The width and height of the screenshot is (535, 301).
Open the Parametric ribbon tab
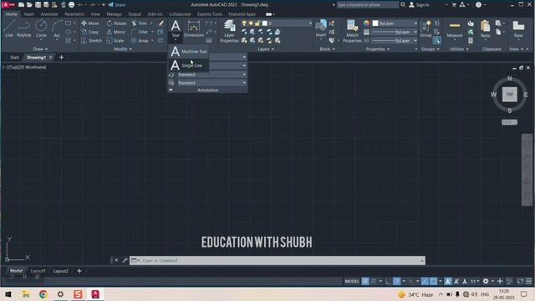tap(74, 14)
